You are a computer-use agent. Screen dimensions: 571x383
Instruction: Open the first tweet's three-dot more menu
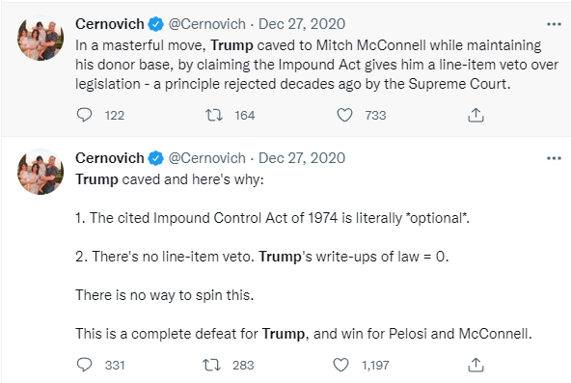(x=554, y=24)
